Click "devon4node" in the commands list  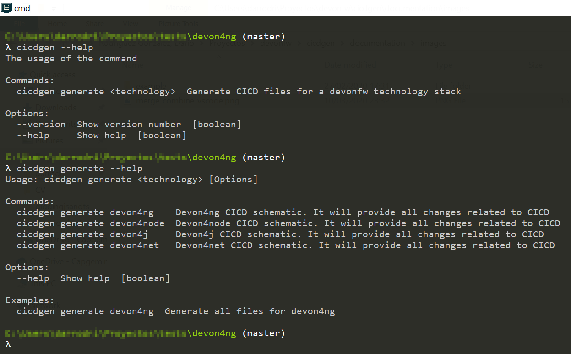[x=137, y=223]
